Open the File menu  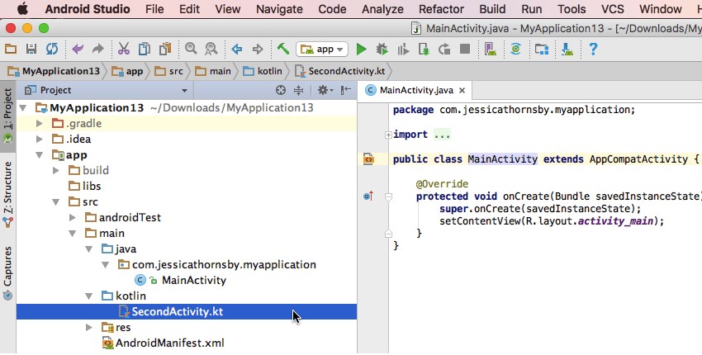click(x=154, y=9)
